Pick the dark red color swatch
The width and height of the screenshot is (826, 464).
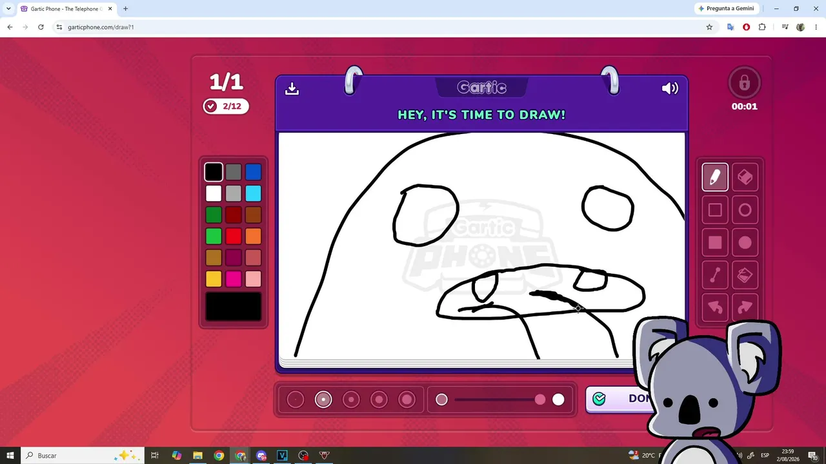point(234,215)
